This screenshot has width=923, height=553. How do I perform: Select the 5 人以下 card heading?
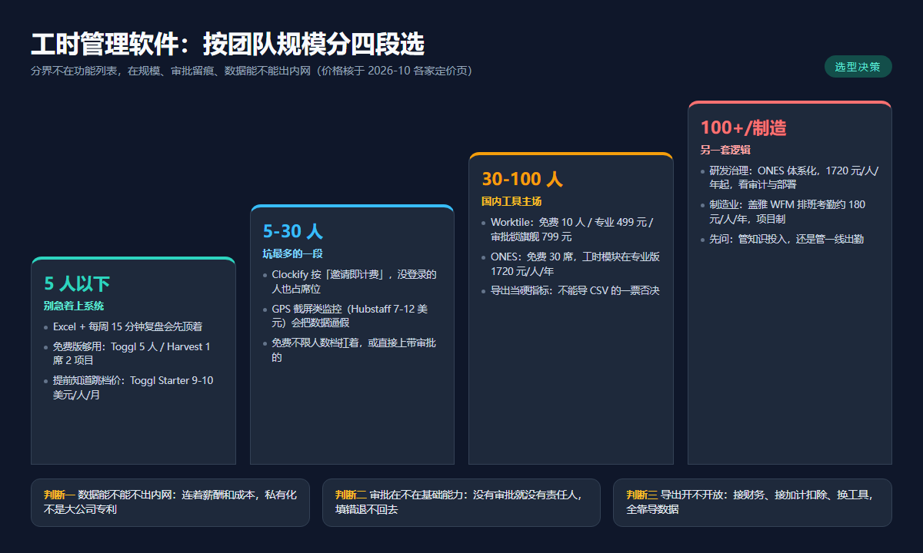pos(77,284)
